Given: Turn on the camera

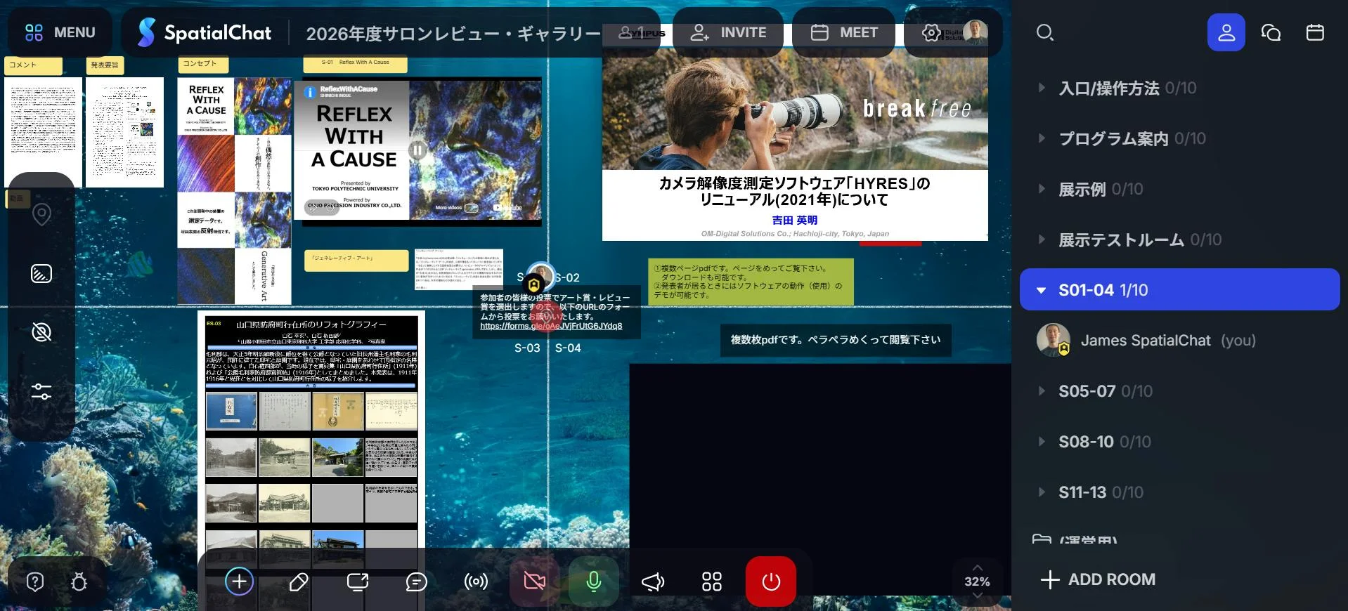Looking at the screenshot, I should tap(535, 581).
